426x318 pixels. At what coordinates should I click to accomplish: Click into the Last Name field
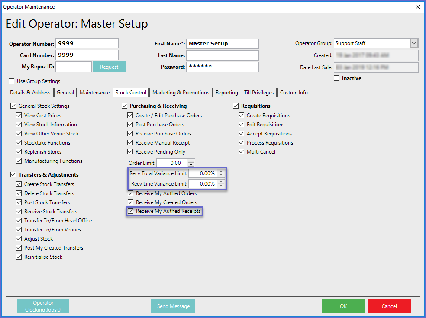coord(222,55)
